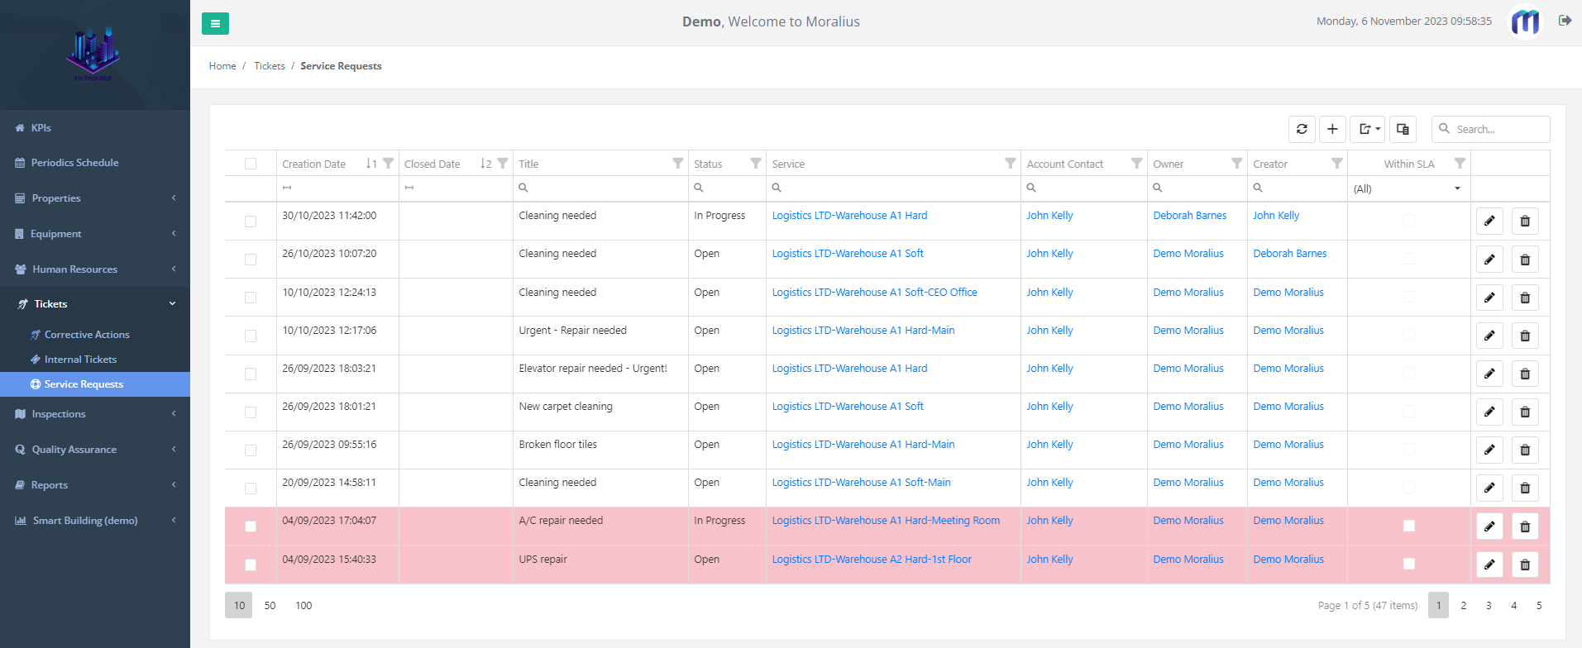The width and height of the screenshot is (1582, 648).
Task: Click Tickets breadcrumb link
Action: 270,66
